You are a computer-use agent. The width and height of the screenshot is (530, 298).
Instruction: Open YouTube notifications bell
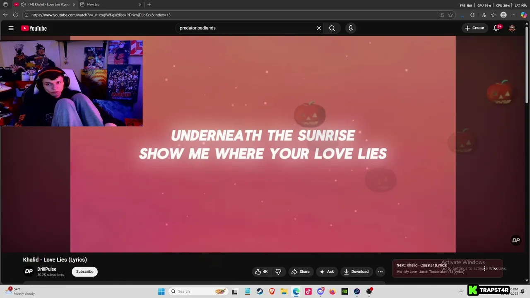point(496,28)
